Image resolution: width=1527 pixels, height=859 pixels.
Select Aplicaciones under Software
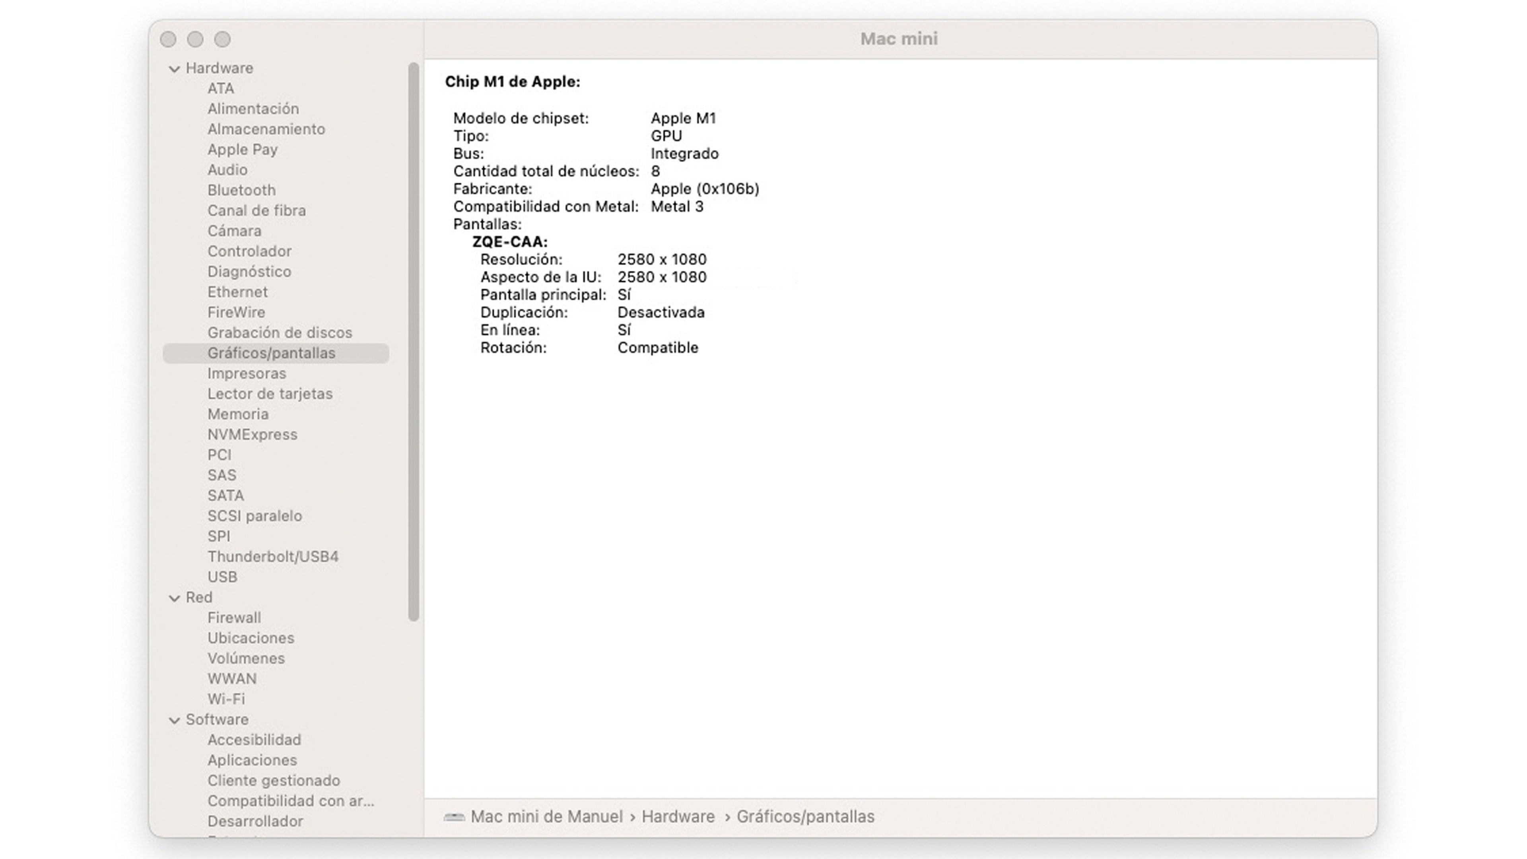(x=252, y=760)
